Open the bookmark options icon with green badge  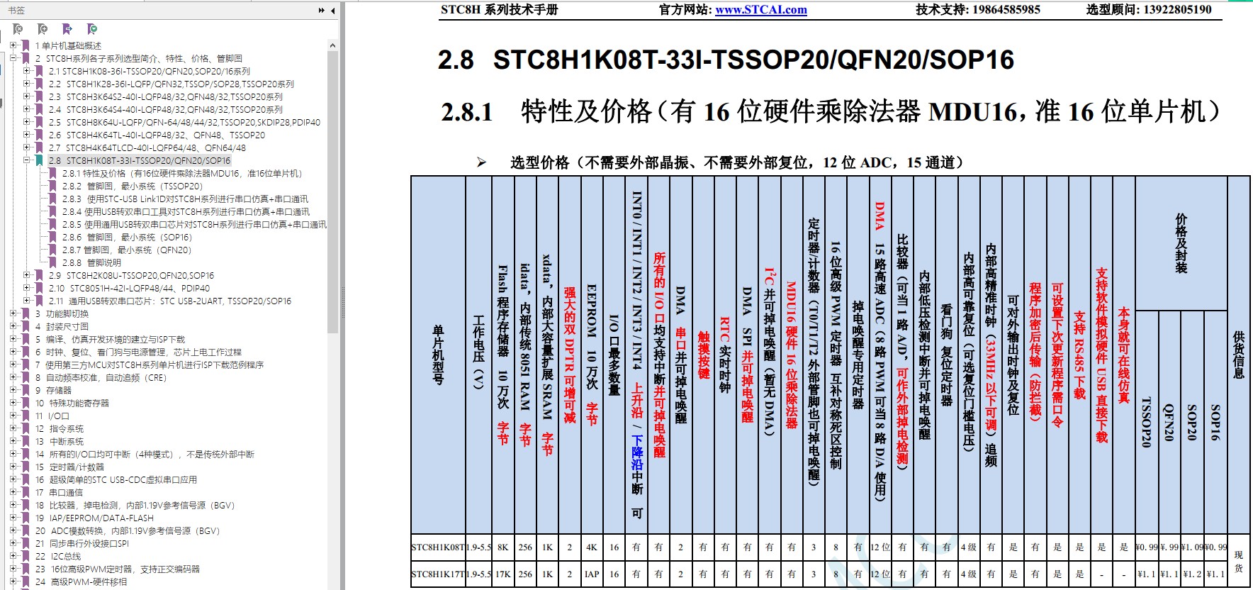pos(92,29)
